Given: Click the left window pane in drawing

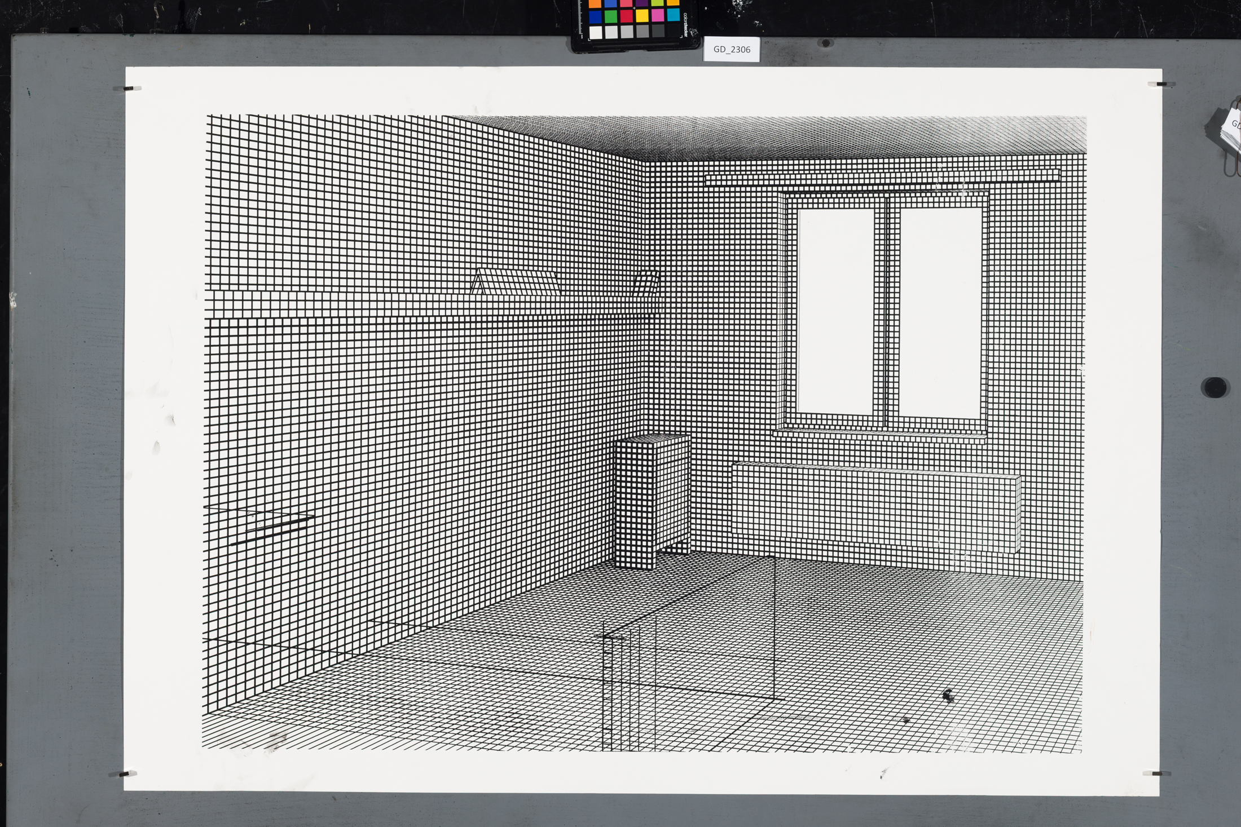Looking at the screenshot, I should point(836,310).
